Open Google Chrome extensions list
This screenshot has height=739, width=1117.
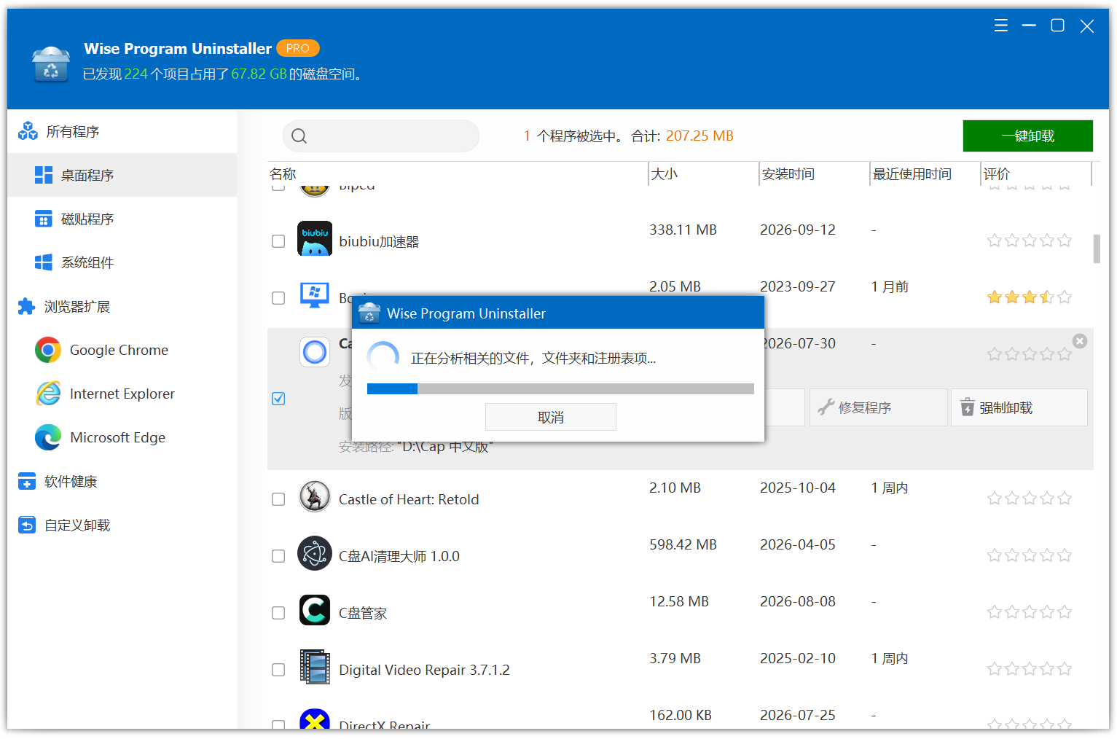(122, 350)
